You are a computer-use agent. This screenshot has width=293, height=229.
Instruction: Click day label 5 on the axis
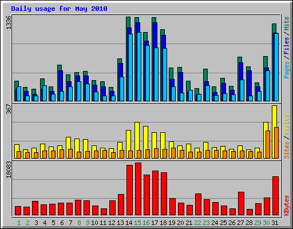click(53, 223)
